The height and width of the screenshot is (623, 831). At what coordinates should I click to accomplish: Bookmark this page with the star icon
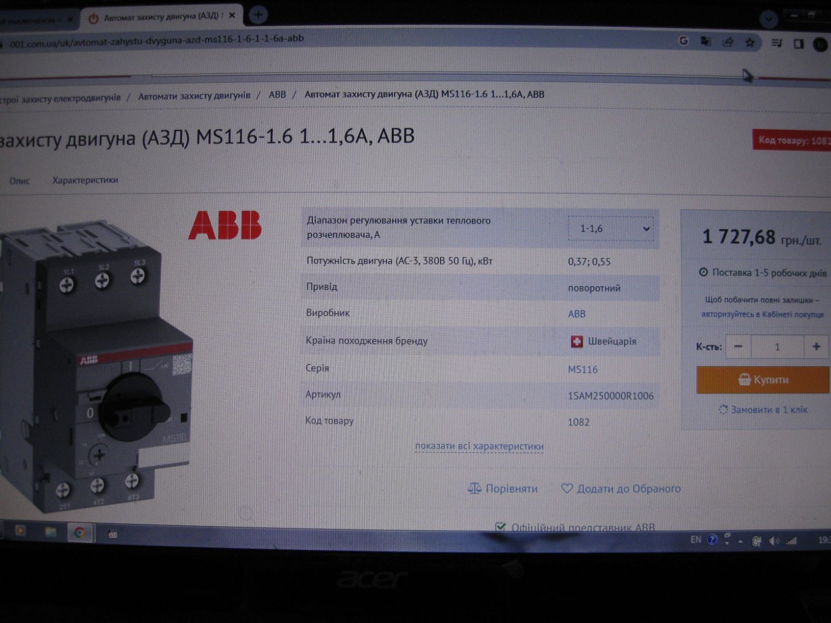pos(749,43)
